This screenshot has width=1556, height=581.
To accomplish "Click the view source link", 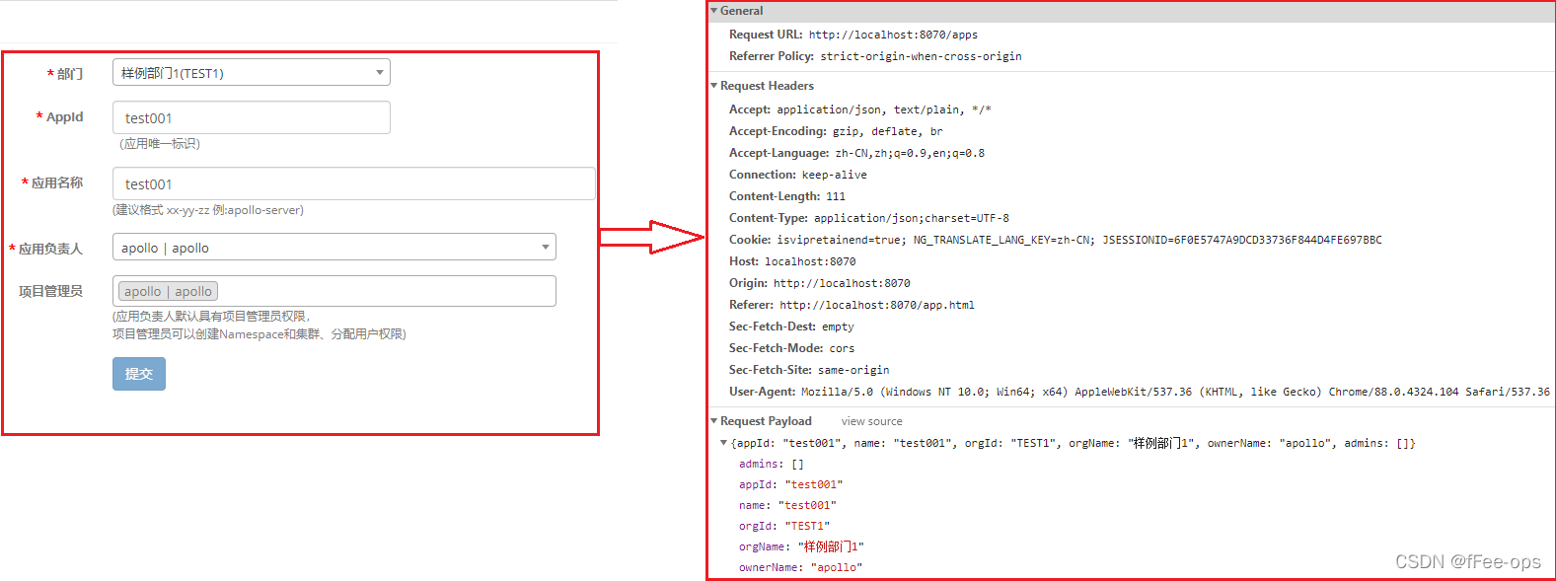I will pos(871,421).
